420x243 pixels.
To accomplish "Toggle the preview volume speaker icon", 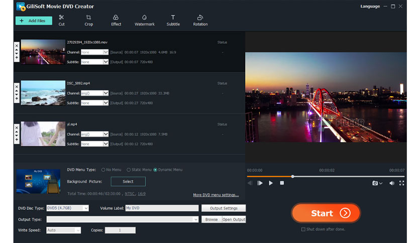I will 391,183.
